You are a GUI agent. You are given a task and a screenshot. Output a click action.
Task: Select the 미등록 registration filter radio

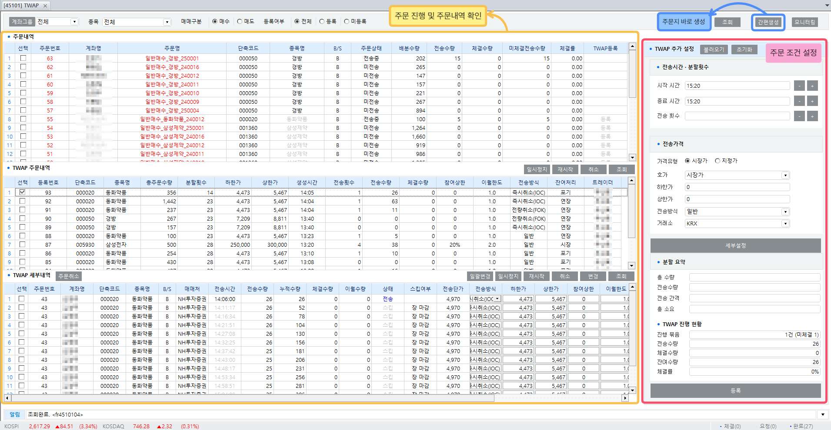347,21
